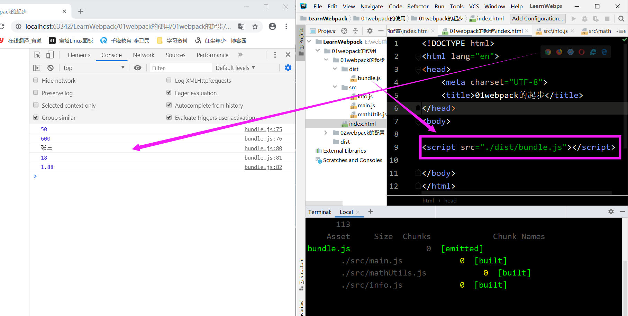The image size is (628, 316).
Task: Open the 宝塔Linux面板 bookmark
Action: [71, 40]
